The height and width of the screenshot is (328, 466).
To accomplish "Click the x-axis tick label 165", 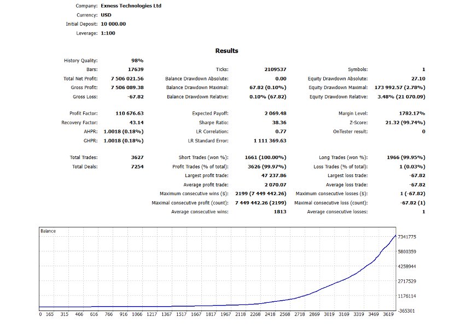I will pyautogui.click(x=50, y=314).
